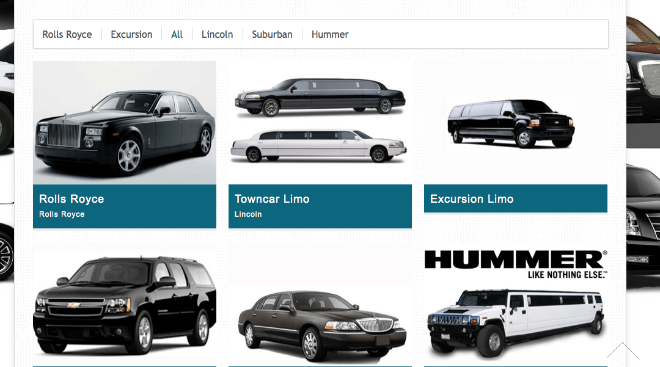This screenshot has width=660, height=367.
Task: Open the Suburban filter tab
Action: pyautogui.click(x=272, y=34)
